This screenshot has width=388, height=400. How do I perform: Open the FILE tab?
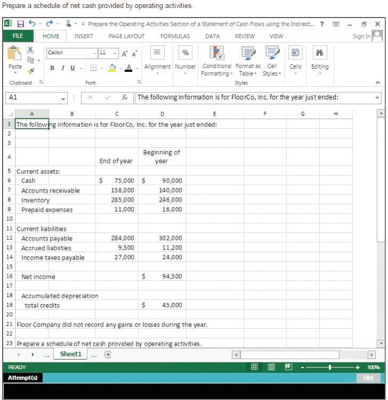click(x=18, y=36)
